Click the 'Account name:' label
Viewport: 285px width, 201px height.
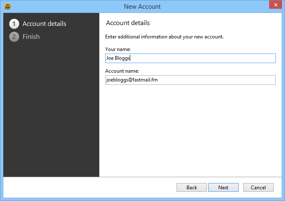(x=122, y=71)
